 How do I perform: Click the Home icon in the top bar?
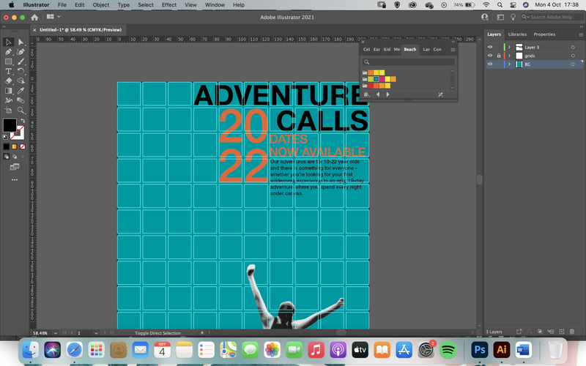[x=34, y=17]
